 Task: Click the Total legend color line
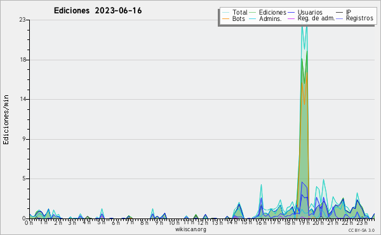pos(225,13)
